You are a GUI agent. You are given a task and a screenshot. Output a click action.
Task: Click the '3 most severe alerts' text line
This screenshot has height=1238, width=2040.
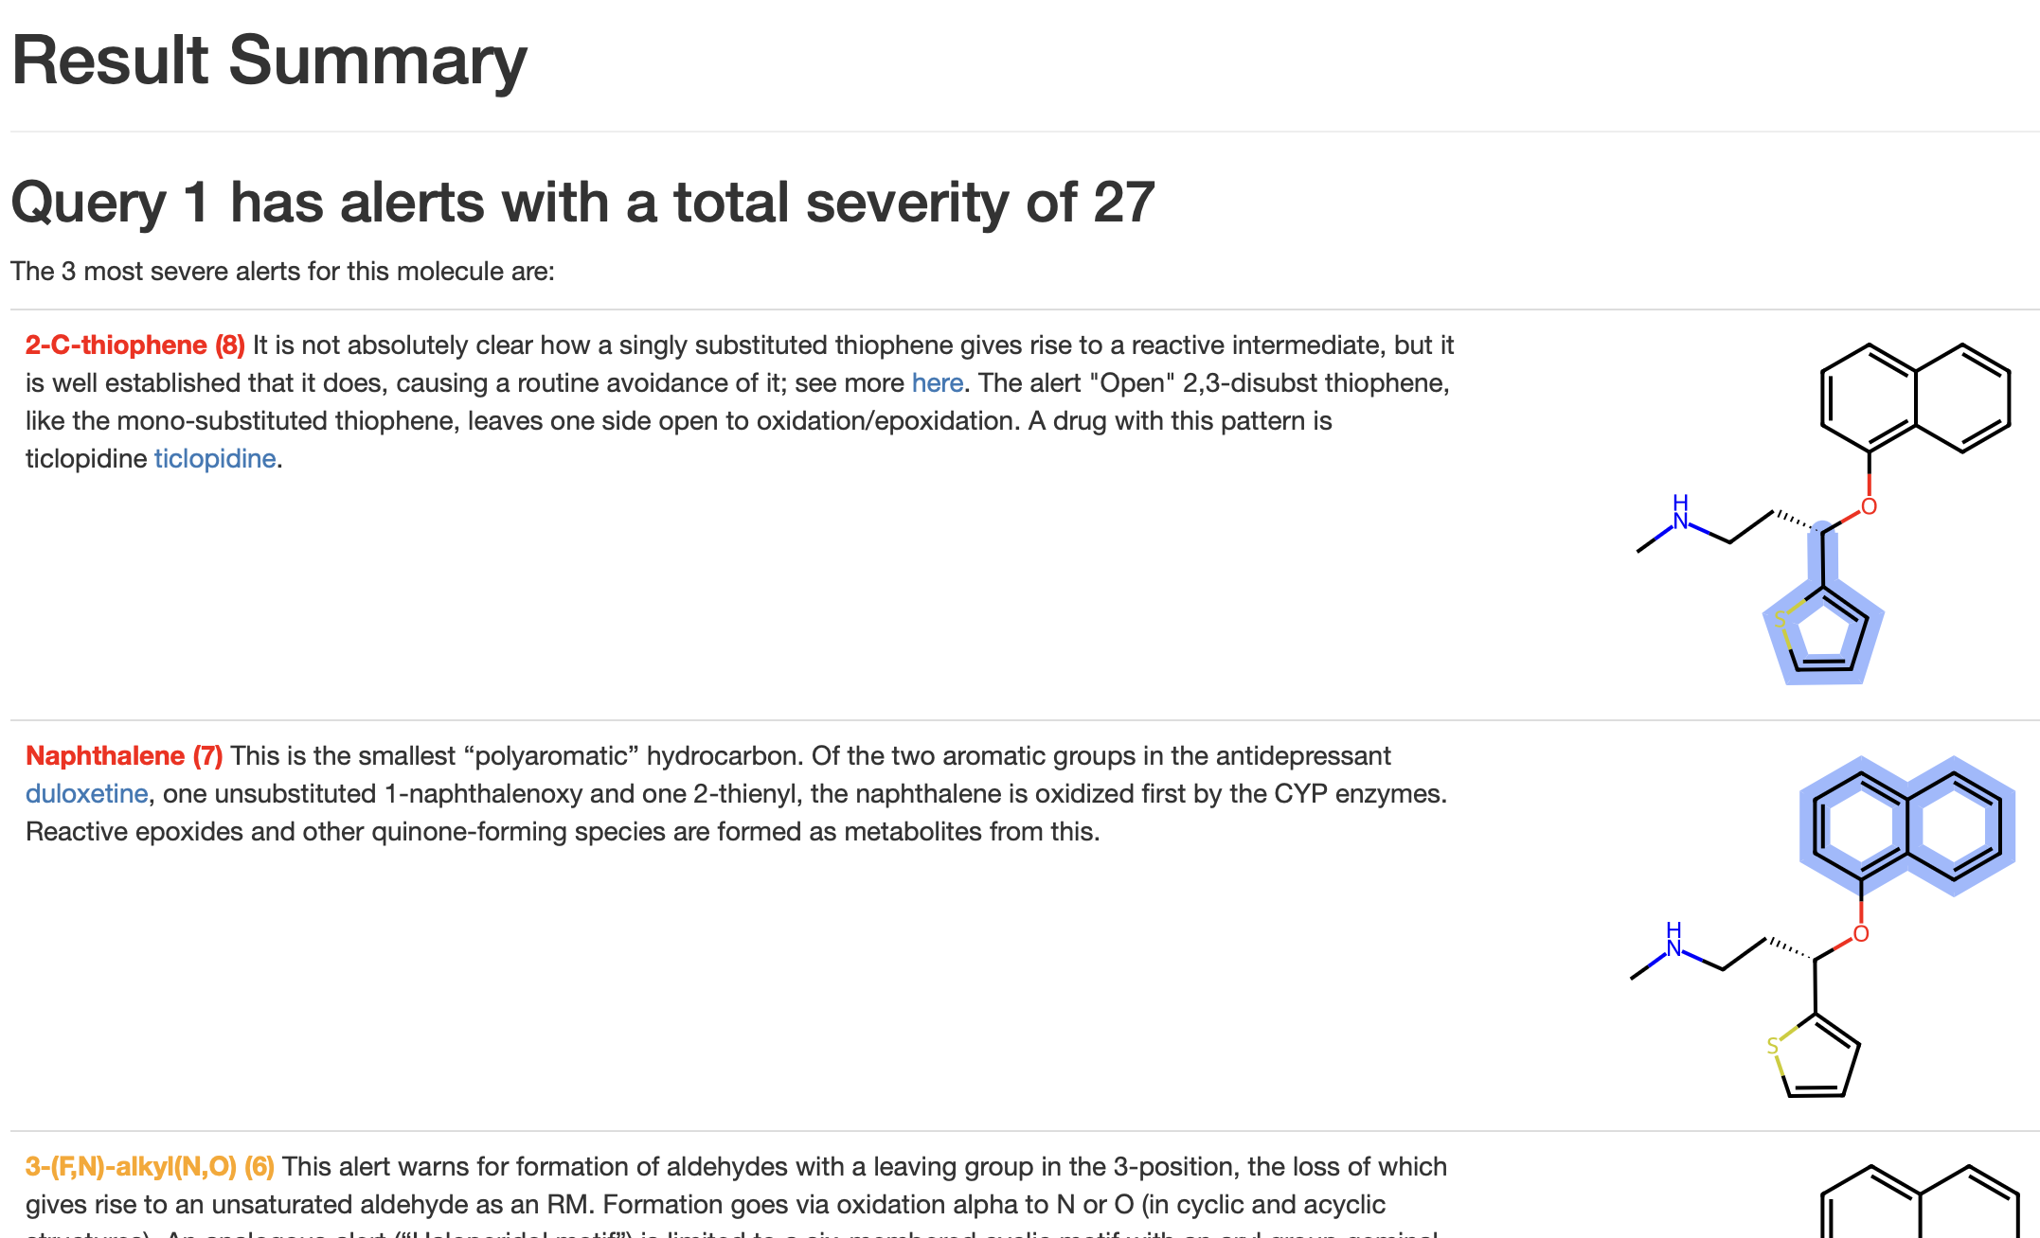pos(282,272)
